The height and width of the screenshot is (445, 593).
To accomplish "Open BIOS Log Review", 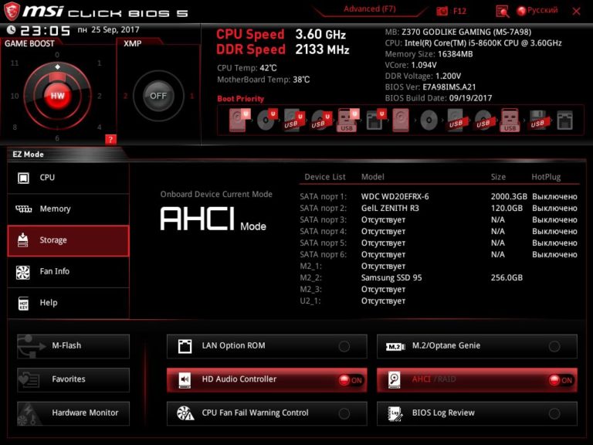I will point(477,413).
